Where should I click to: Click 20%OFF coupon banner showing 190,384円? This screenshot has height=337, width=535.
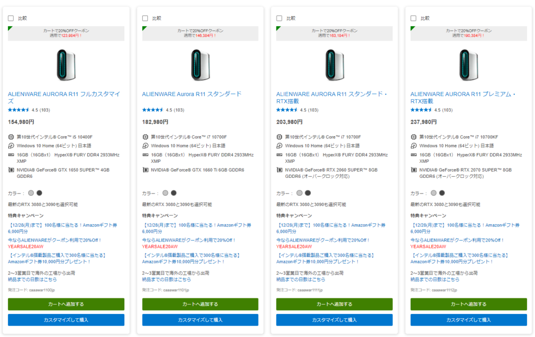click(469, 33)
